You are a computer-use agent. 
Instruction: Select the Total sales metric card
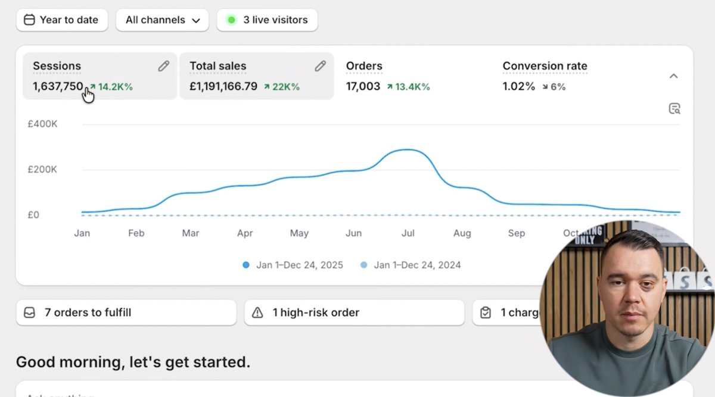pos(256,76)
